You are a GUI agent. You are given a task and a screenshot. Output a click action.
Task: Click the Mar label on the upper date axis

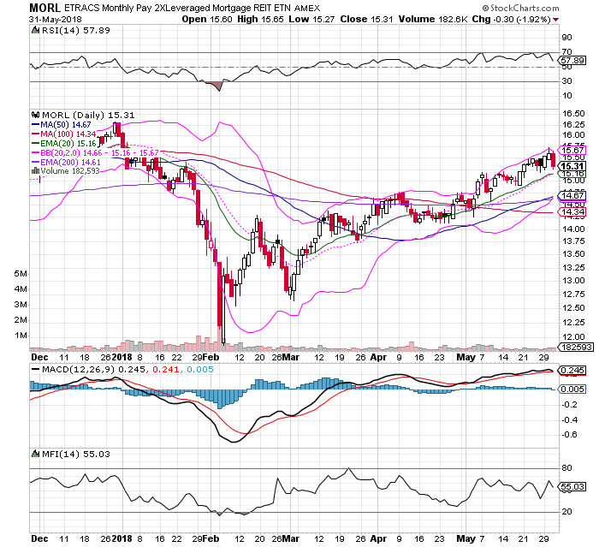(291, 357)
